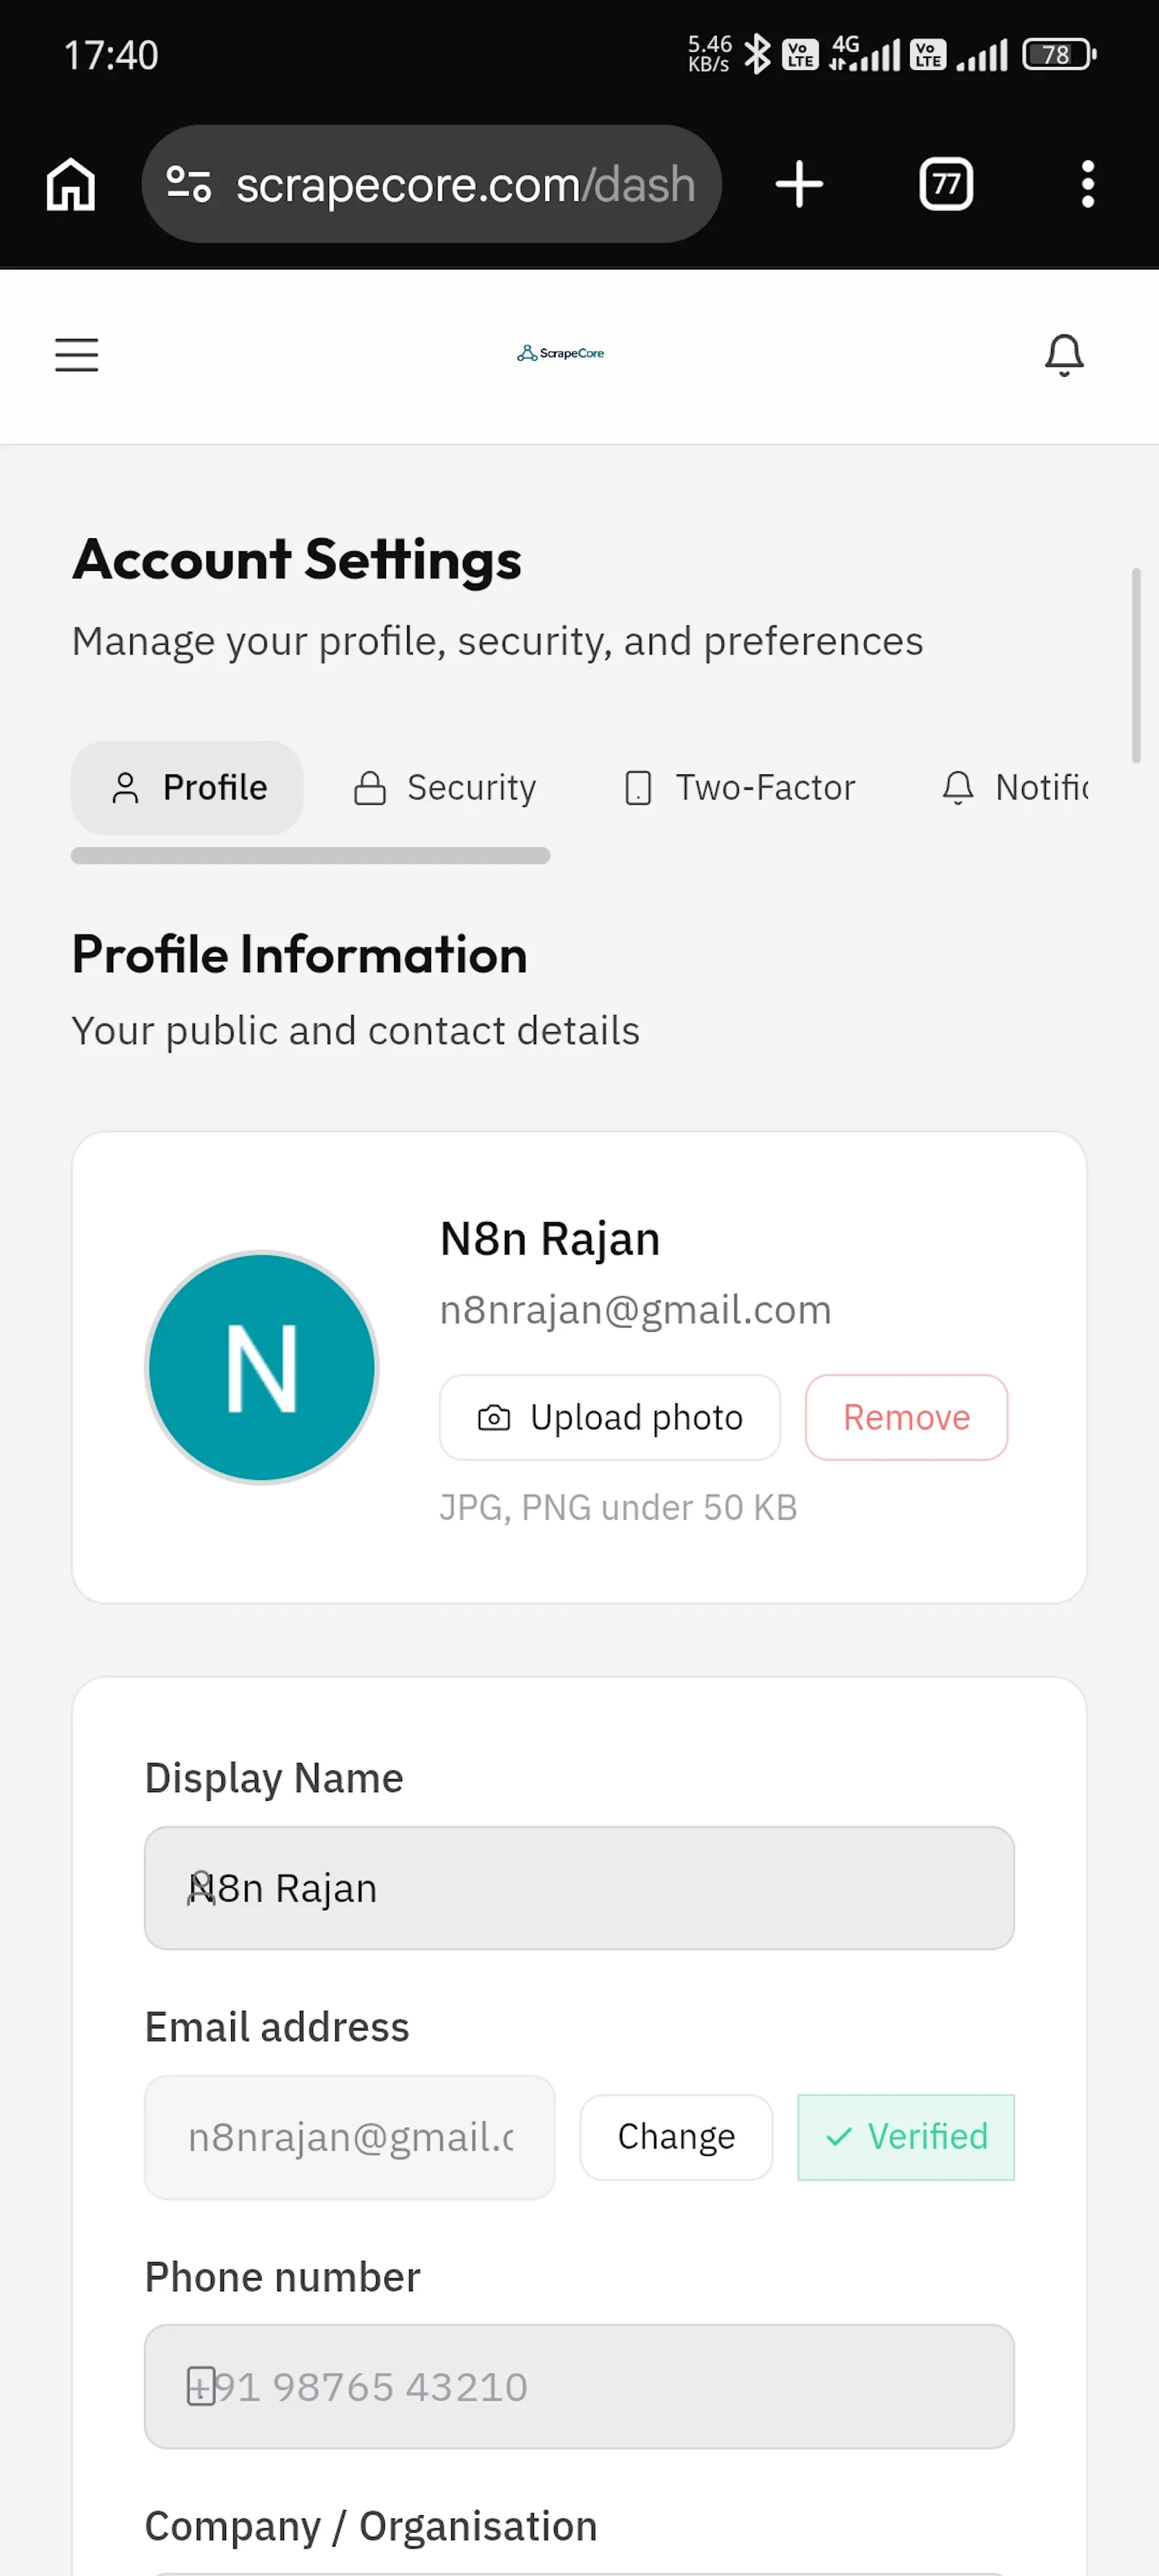Focus the Display Name field

(x=579, y=1888)
